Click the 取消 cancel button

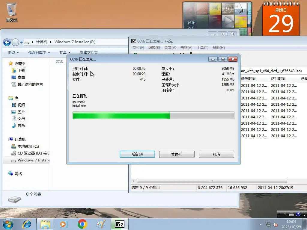coord(216,154)
